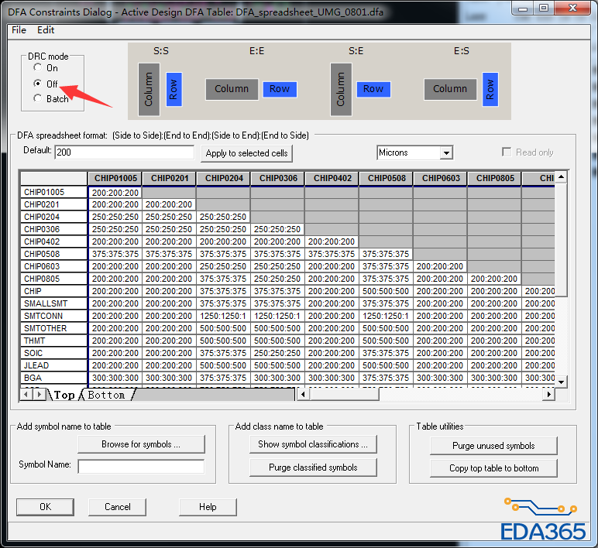Click Browse for symbols button
This screenshot has height=548, width=598.
[x=141, y=444]
